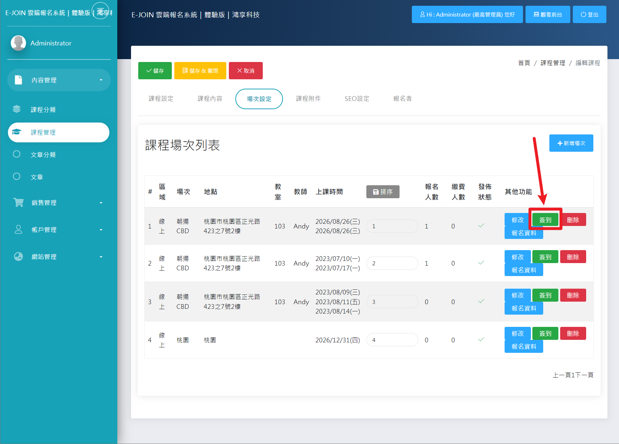Click the graduation cap course management icon
Viewport: 619px width, 444px height.
tap(17, 132)
